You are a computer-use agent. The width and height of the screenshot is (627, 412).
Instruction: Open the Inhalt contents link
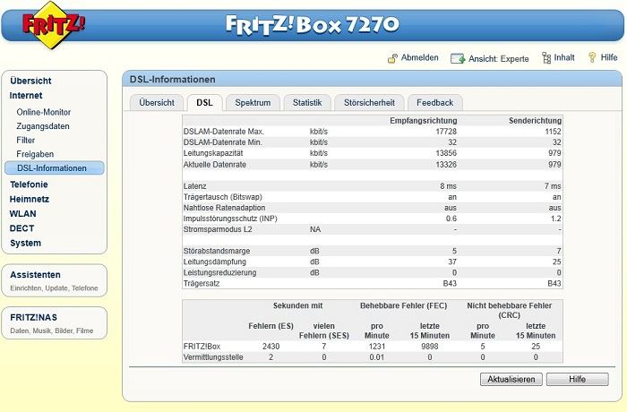pos(563,57)
